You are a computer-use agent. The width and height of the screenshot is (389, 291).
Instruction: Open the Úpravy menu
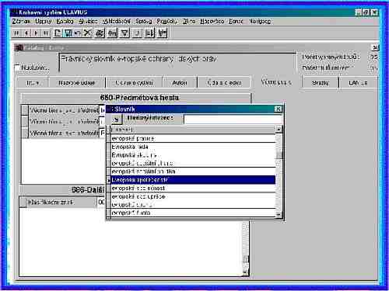(43, 21)
